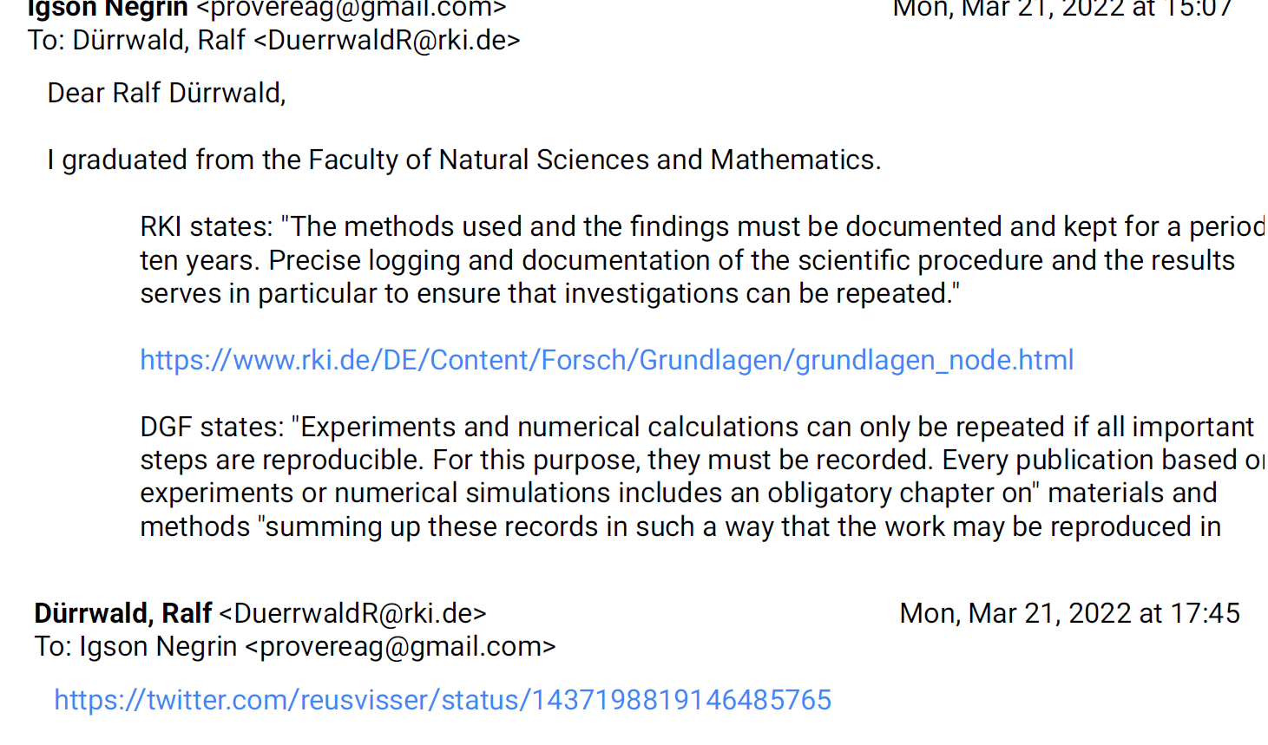The height and width of the screenshot is (745, 1268).
Task: Click recipient address DuerrwaldR@rki.de in first email
Action: pyautogui.click(x=387, y=41)
